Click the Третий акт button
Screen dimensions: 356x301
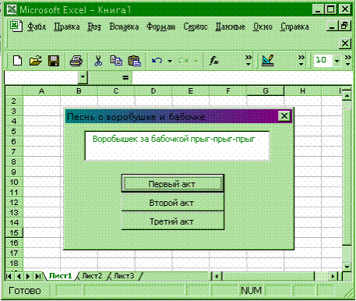click(x=172, y=221)
